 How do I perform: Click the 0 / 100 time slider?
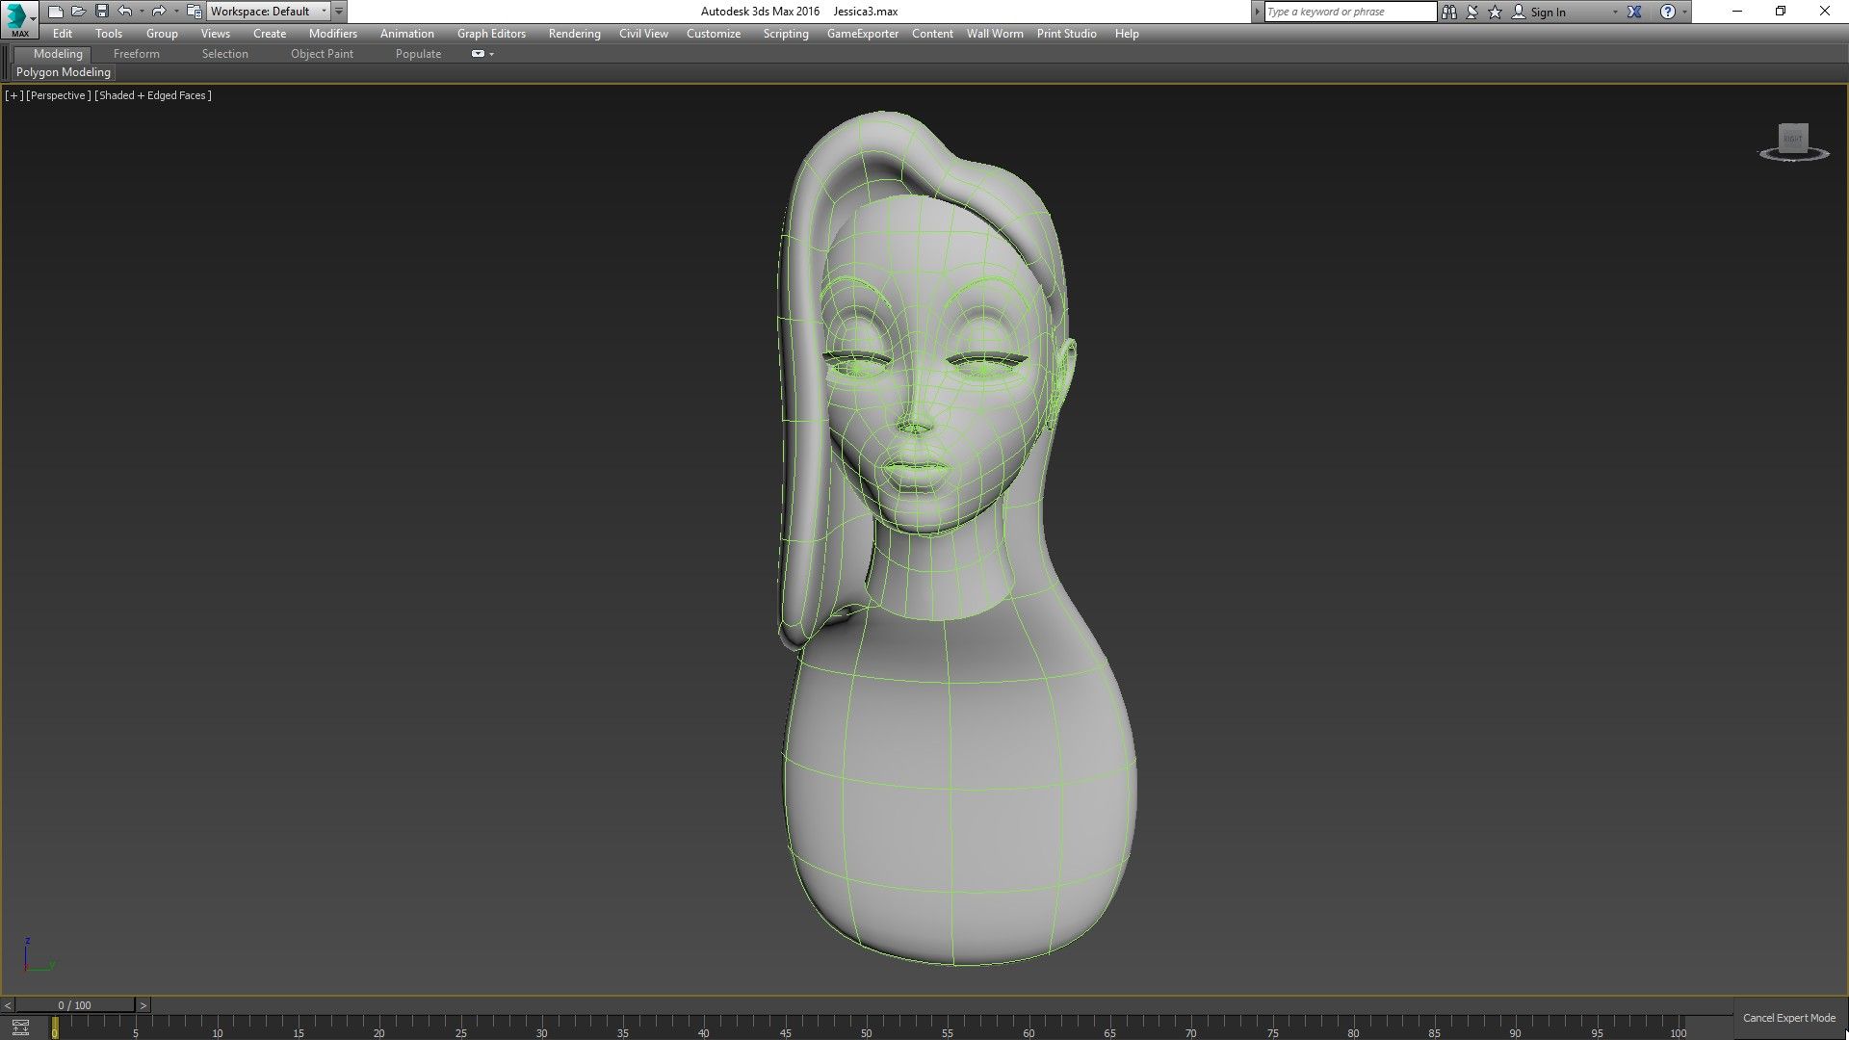click(75, 1005)
